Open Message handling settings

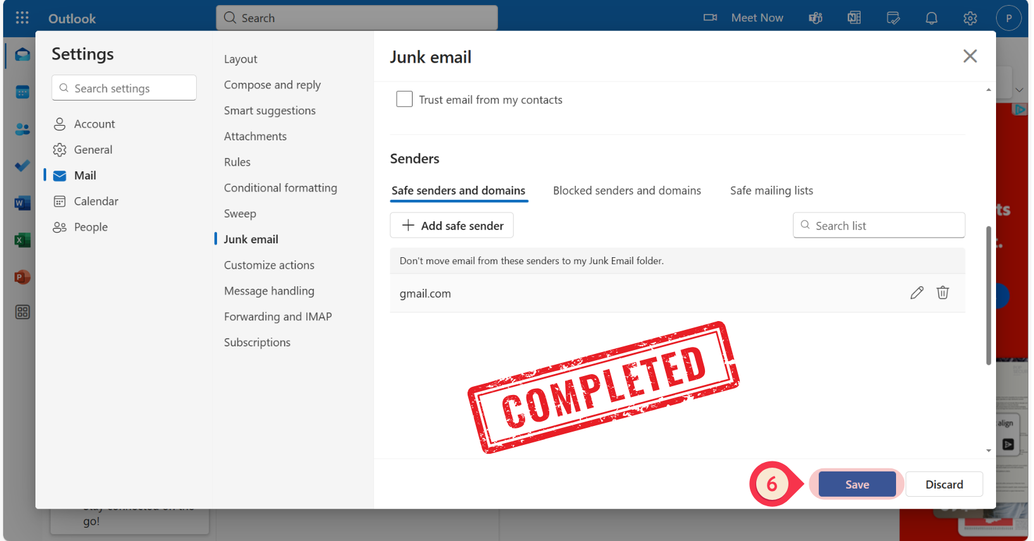tap(269, 291)
